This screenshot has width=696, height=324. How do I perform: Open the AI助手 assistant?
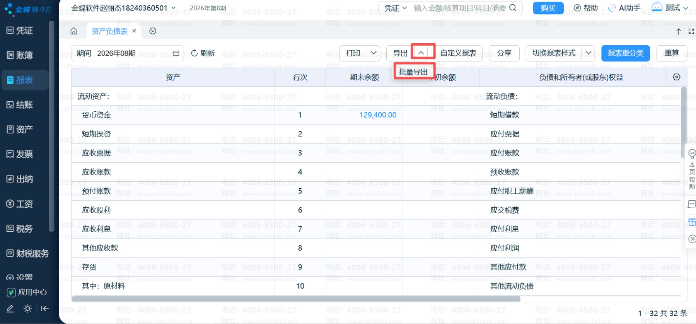point(624,8)
